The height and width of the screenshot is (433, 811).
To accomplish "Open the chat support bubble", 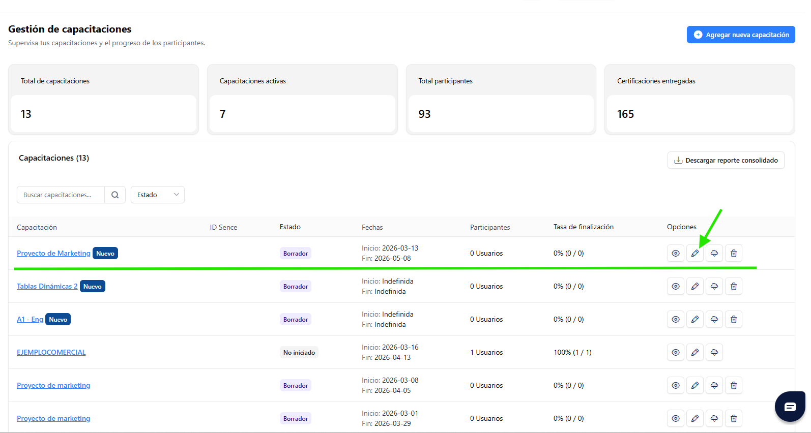I will (x=790, y=407).
